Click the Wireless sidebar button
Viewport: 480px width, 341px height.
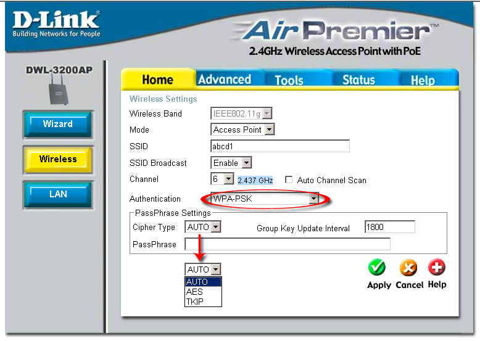(58, 160)
